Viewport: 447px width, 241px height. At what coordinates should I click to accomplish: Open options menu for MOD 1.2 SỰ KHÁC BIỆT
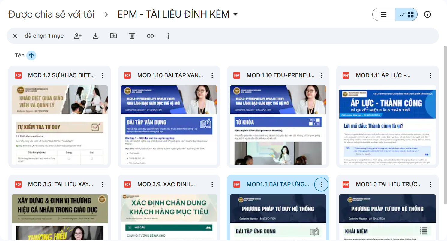(103, 75)
